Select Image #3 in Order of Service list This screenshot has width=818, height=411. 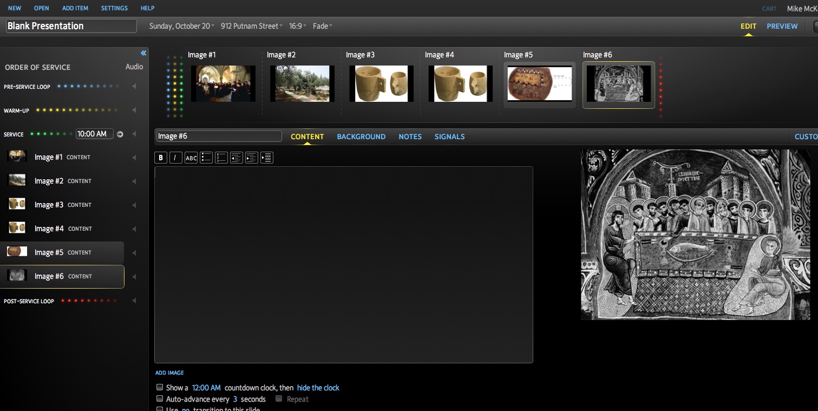(62, 205)
